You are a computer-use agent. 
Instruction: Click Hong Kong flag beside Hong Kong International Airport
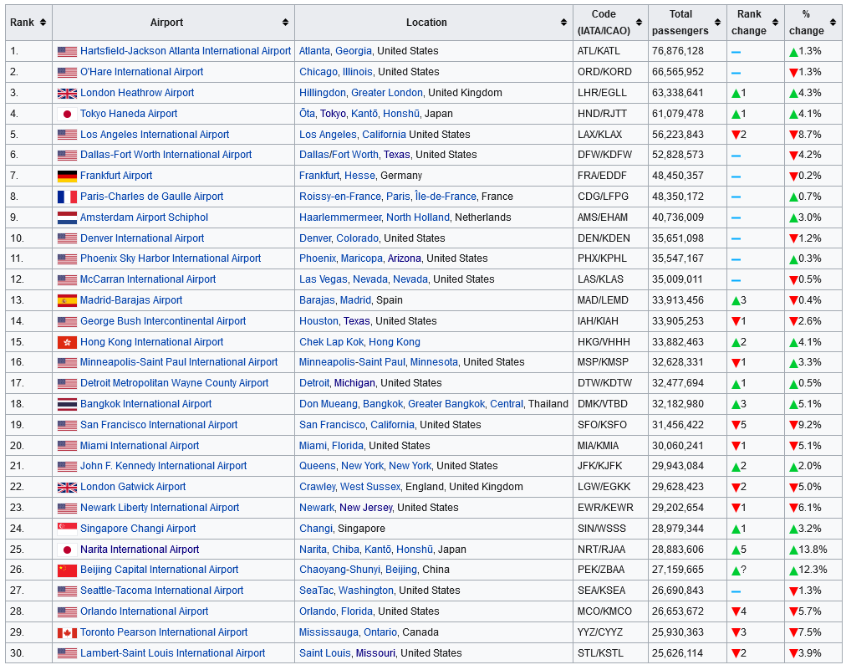point(67,342)
